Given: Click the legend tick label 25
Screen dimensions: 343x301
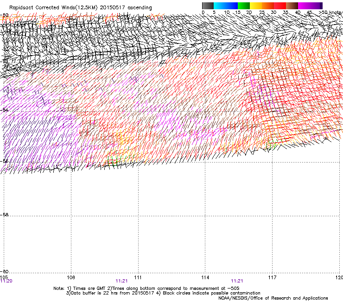Looking at the screenshot, I should pyautogui.click(x=262, y=13).
